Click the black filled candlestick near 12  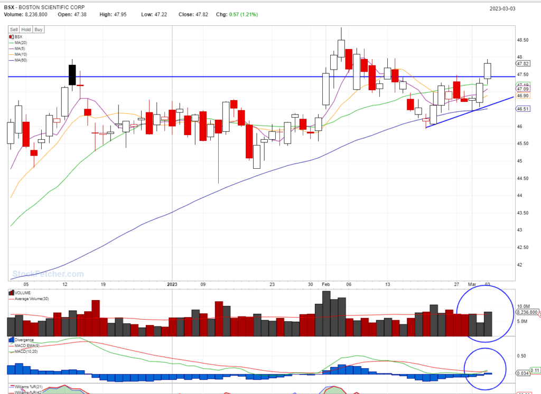point(72,75)
